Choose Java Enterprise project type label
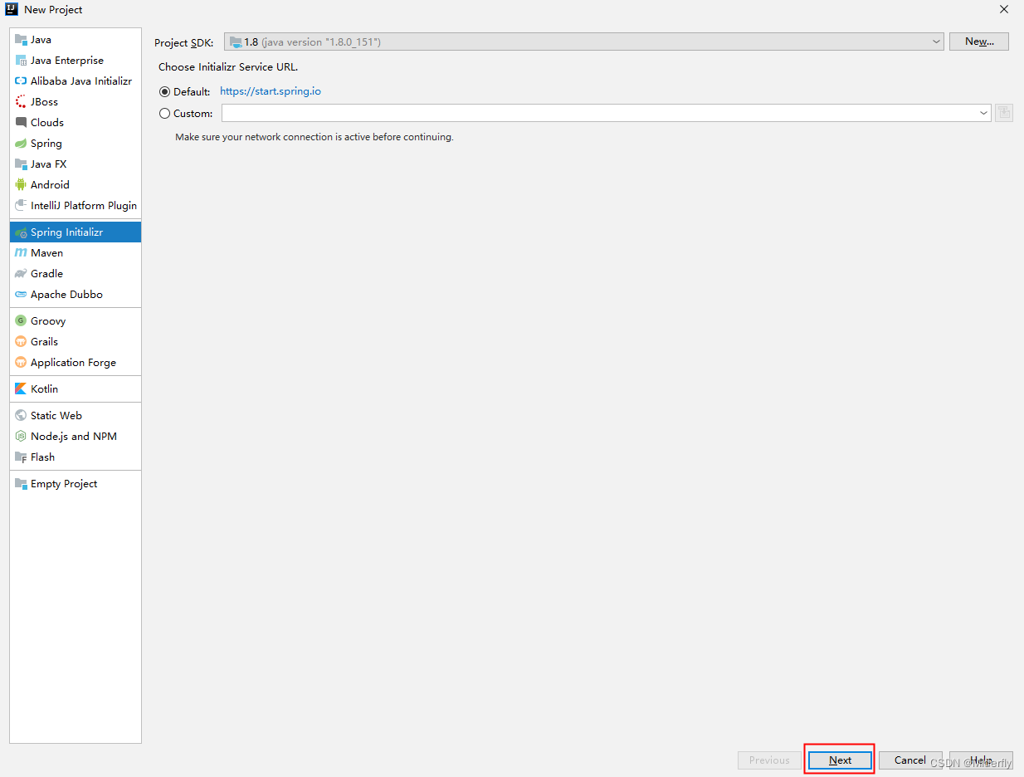 click(x=67, y=61)
